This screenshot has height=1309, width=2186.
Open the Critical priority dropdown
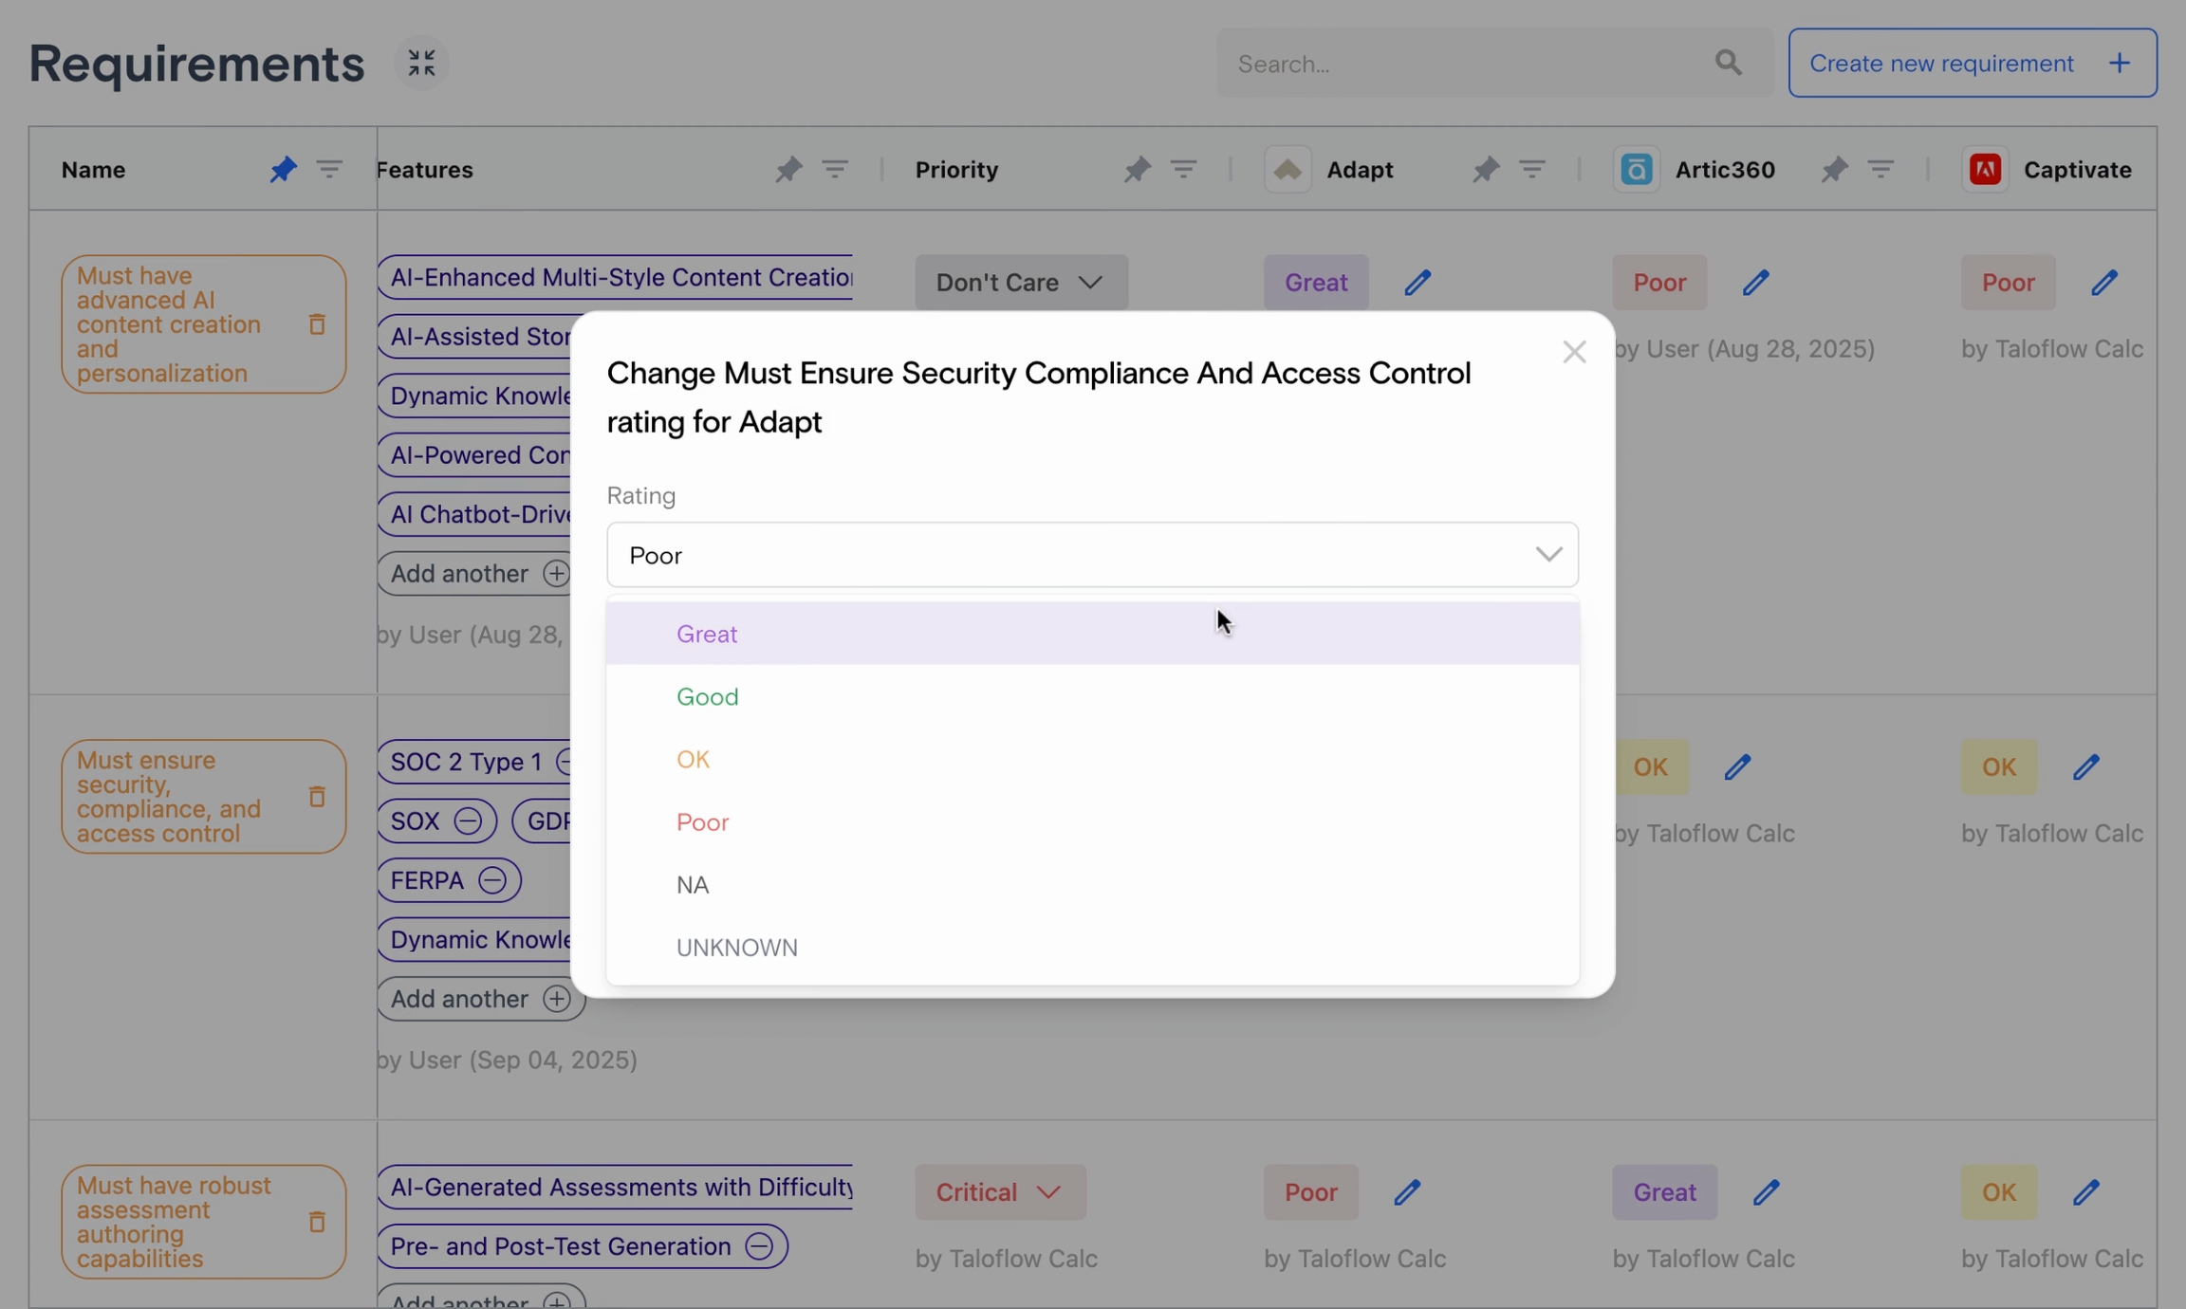999,1192
